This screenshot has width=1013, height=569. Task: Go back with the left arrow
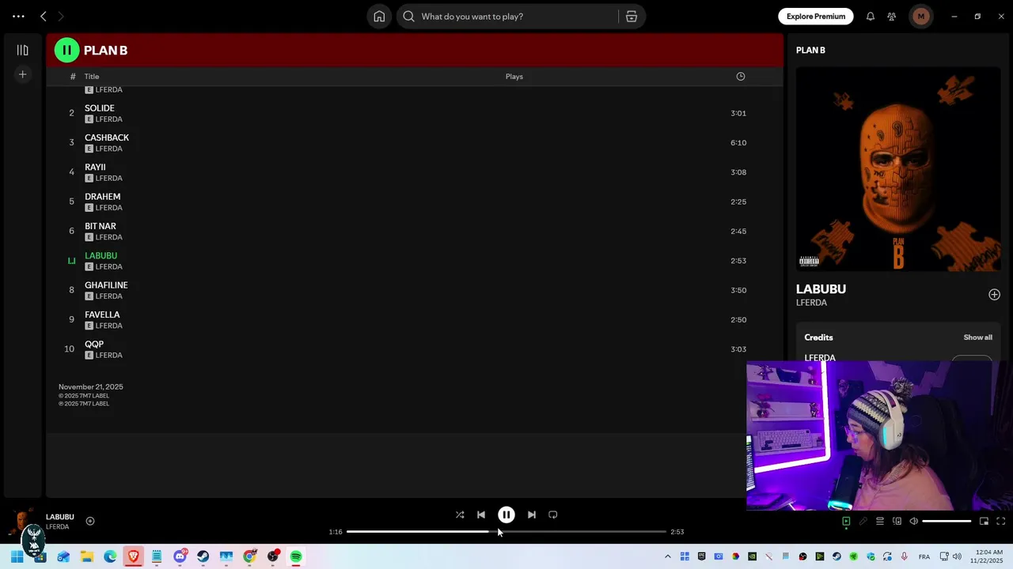coord(44,17)
